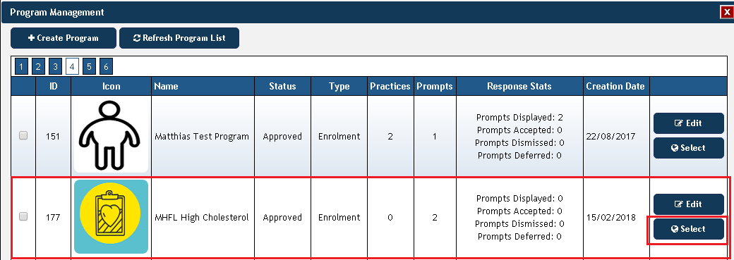Click the heart clipboard program icon
The width and height of the screenshot is (734, 260).
(x=111, y=216)
